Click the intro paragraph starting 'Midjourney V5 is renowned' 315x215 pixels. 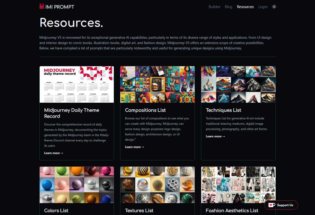click(x=155, y=43)
